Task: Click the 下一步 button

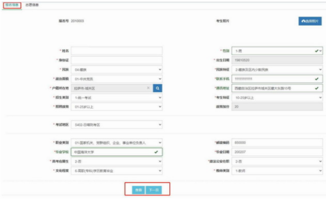Action: coord(152,190)
